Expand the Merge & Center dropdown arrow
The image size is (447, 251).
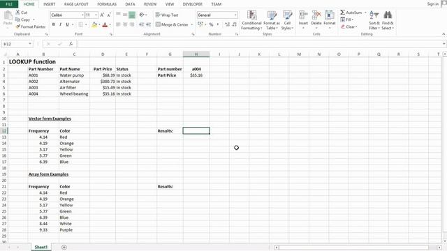191,25
